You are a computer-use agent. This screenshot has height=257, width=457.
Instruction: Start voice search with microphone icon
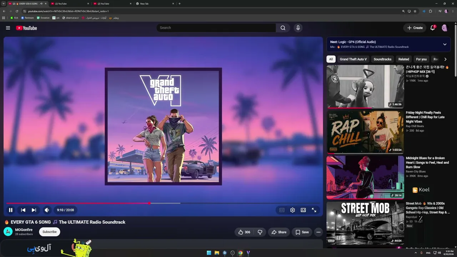click(298, 28)
